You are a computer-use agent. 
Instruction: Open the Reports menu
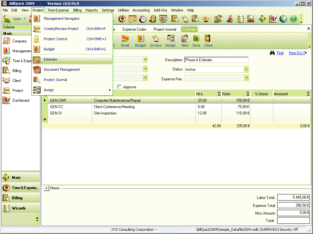(92, 10)
